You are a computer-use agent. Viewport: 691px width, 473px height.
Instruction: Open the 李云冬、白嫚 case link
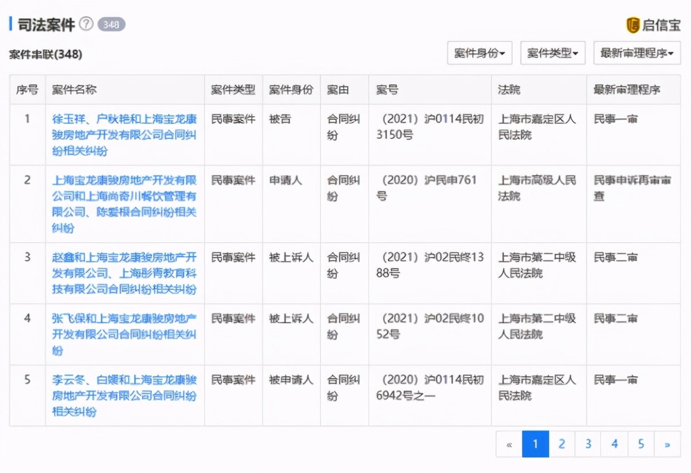pyautogui.click(x=124, y=395)
